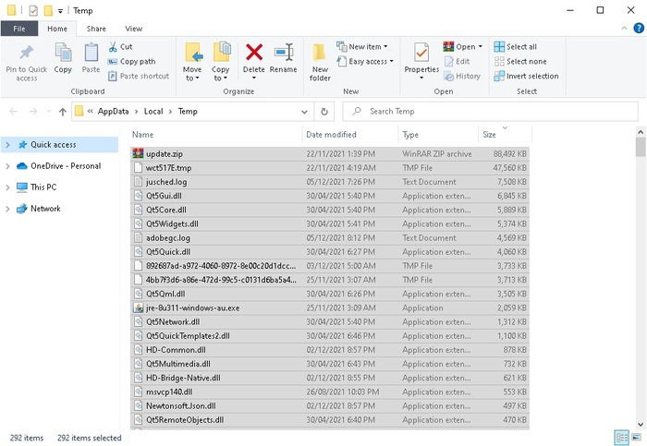
Task: Expand the This PC tree node
Action: (x=7, y=187)
